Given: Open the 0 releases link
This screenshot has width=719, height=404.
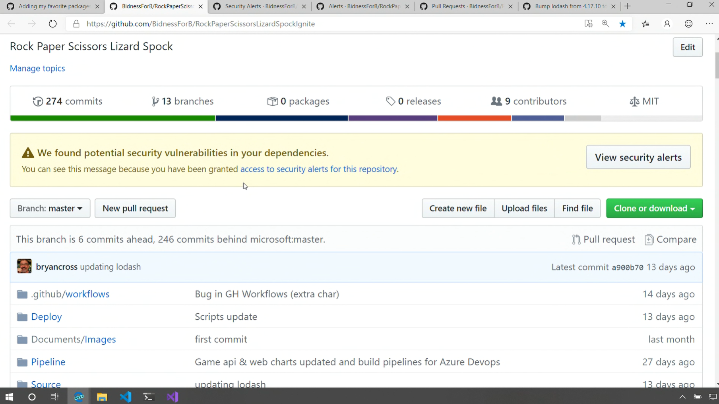Looking at the screenshot, I should [413, 101].
